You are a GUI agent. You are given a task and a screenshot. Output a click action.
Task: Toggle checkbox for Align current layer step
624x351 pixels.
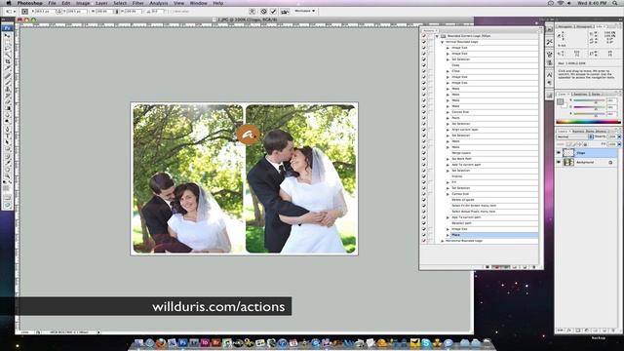(424, 130)
